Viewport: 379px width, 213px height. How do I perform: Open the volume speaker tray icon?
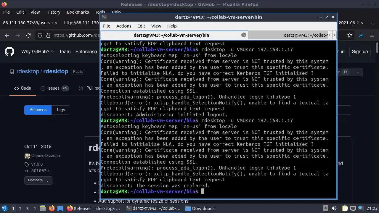pyautogui.click(x=334, y=208)
